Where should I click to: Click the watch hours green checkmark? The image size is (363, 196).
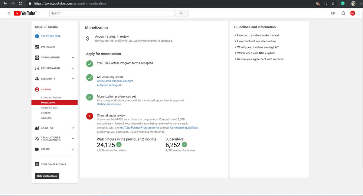click(119, 145)
